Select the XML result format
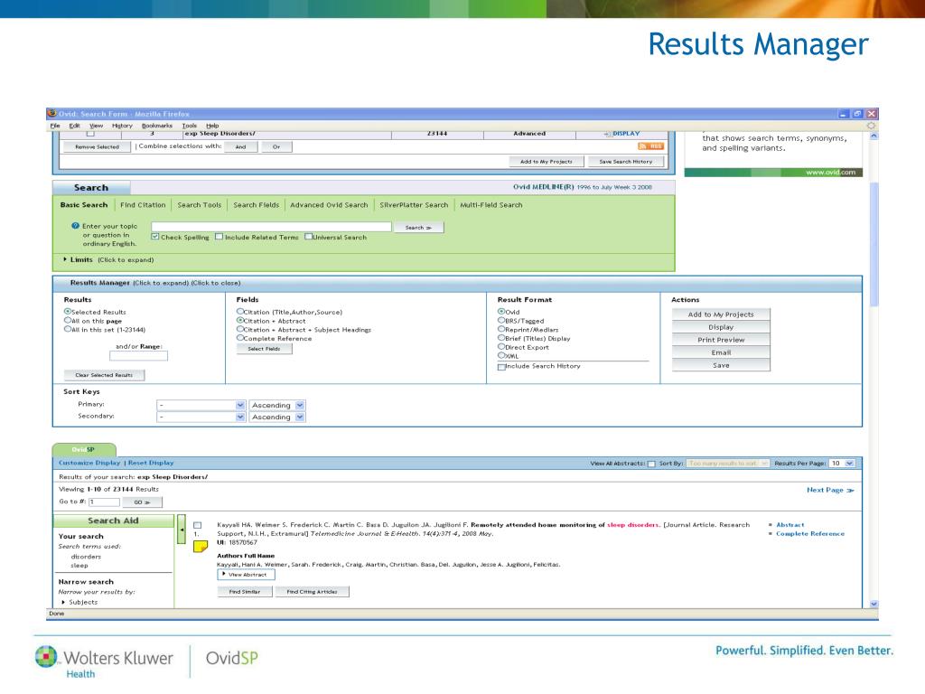 click(501, 355)
